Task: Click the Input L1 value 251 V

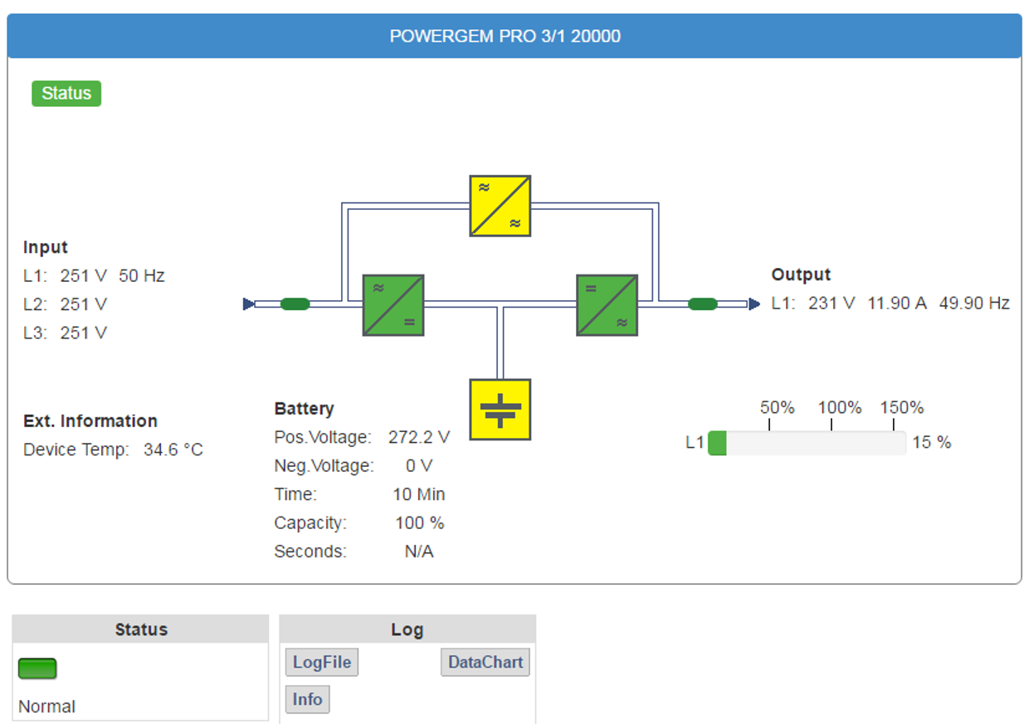Action: [x=84, y=275]
